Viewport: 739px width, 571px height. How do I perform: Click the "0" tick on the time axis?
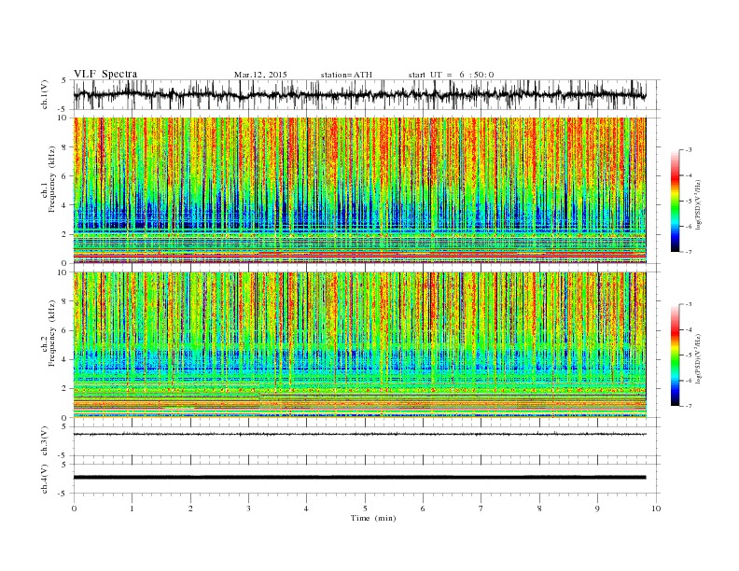(74, 508)
